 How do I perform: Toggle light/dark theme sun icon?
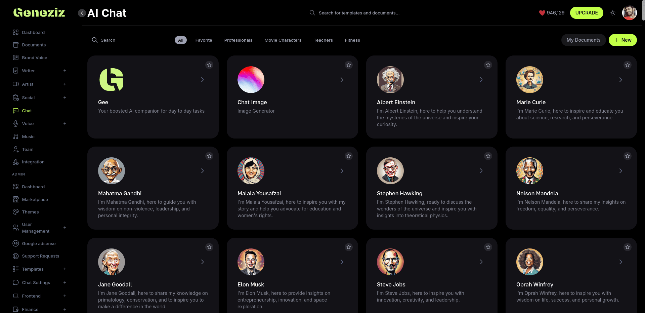613,13
